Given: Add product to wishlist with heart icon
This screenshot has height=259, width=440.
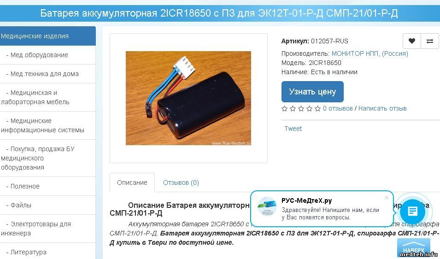Looking at the screenshot, I should (411, 41).
